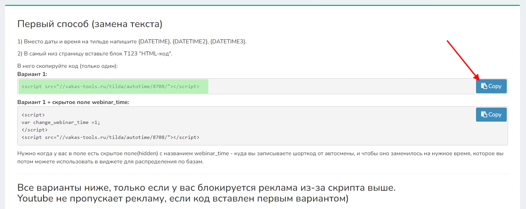
Task: Click the {DATETIME} placeholder in step 1
Action: 154,41
